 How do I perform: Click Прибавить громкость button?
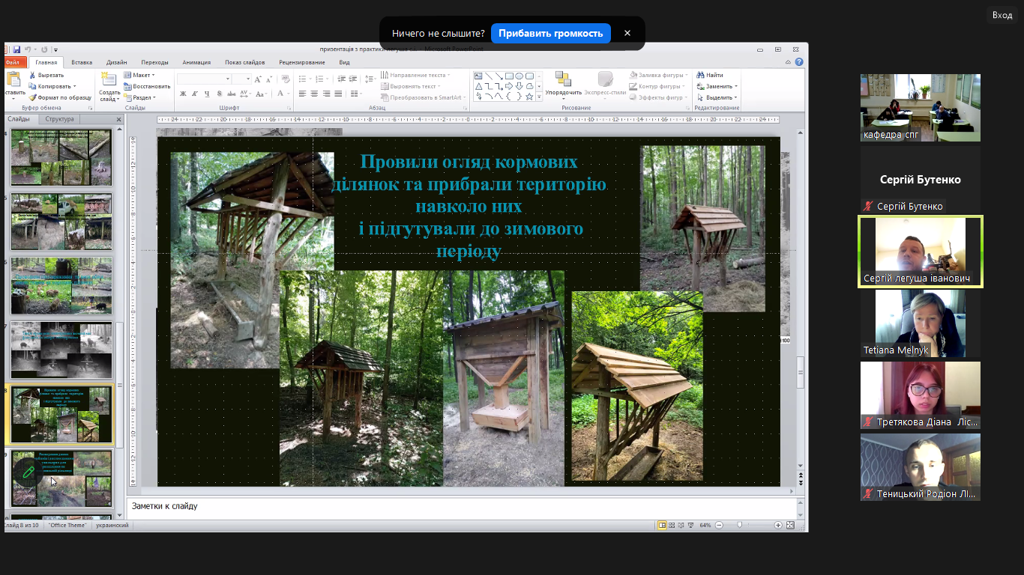click(551, 33)
